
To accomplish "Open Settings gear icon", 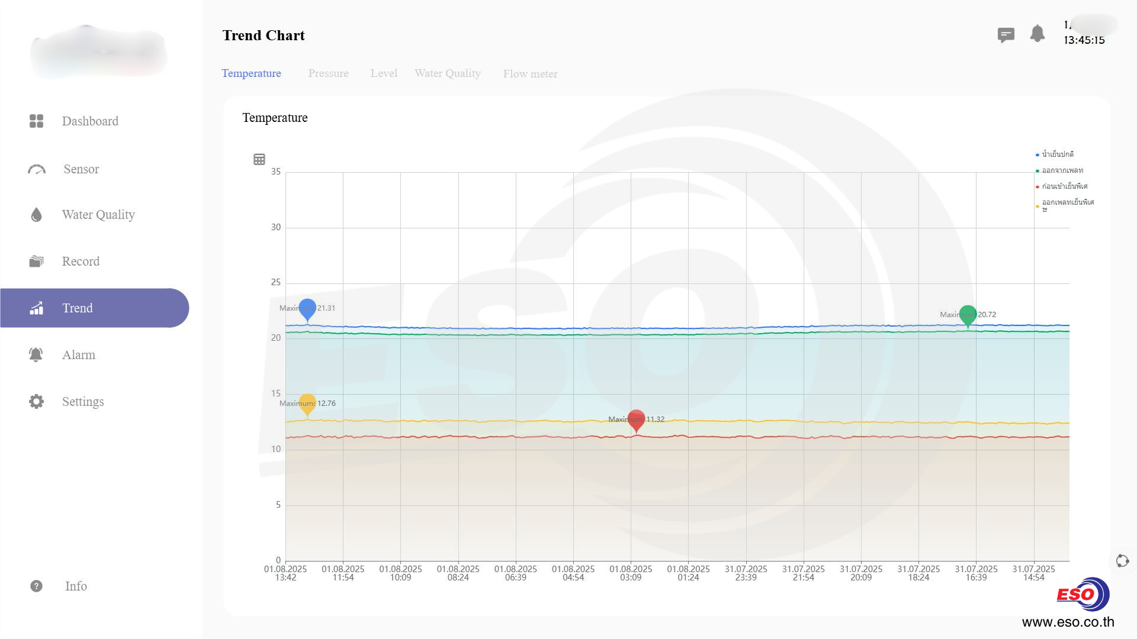I will pyautogui.click(x=36, y=401).
